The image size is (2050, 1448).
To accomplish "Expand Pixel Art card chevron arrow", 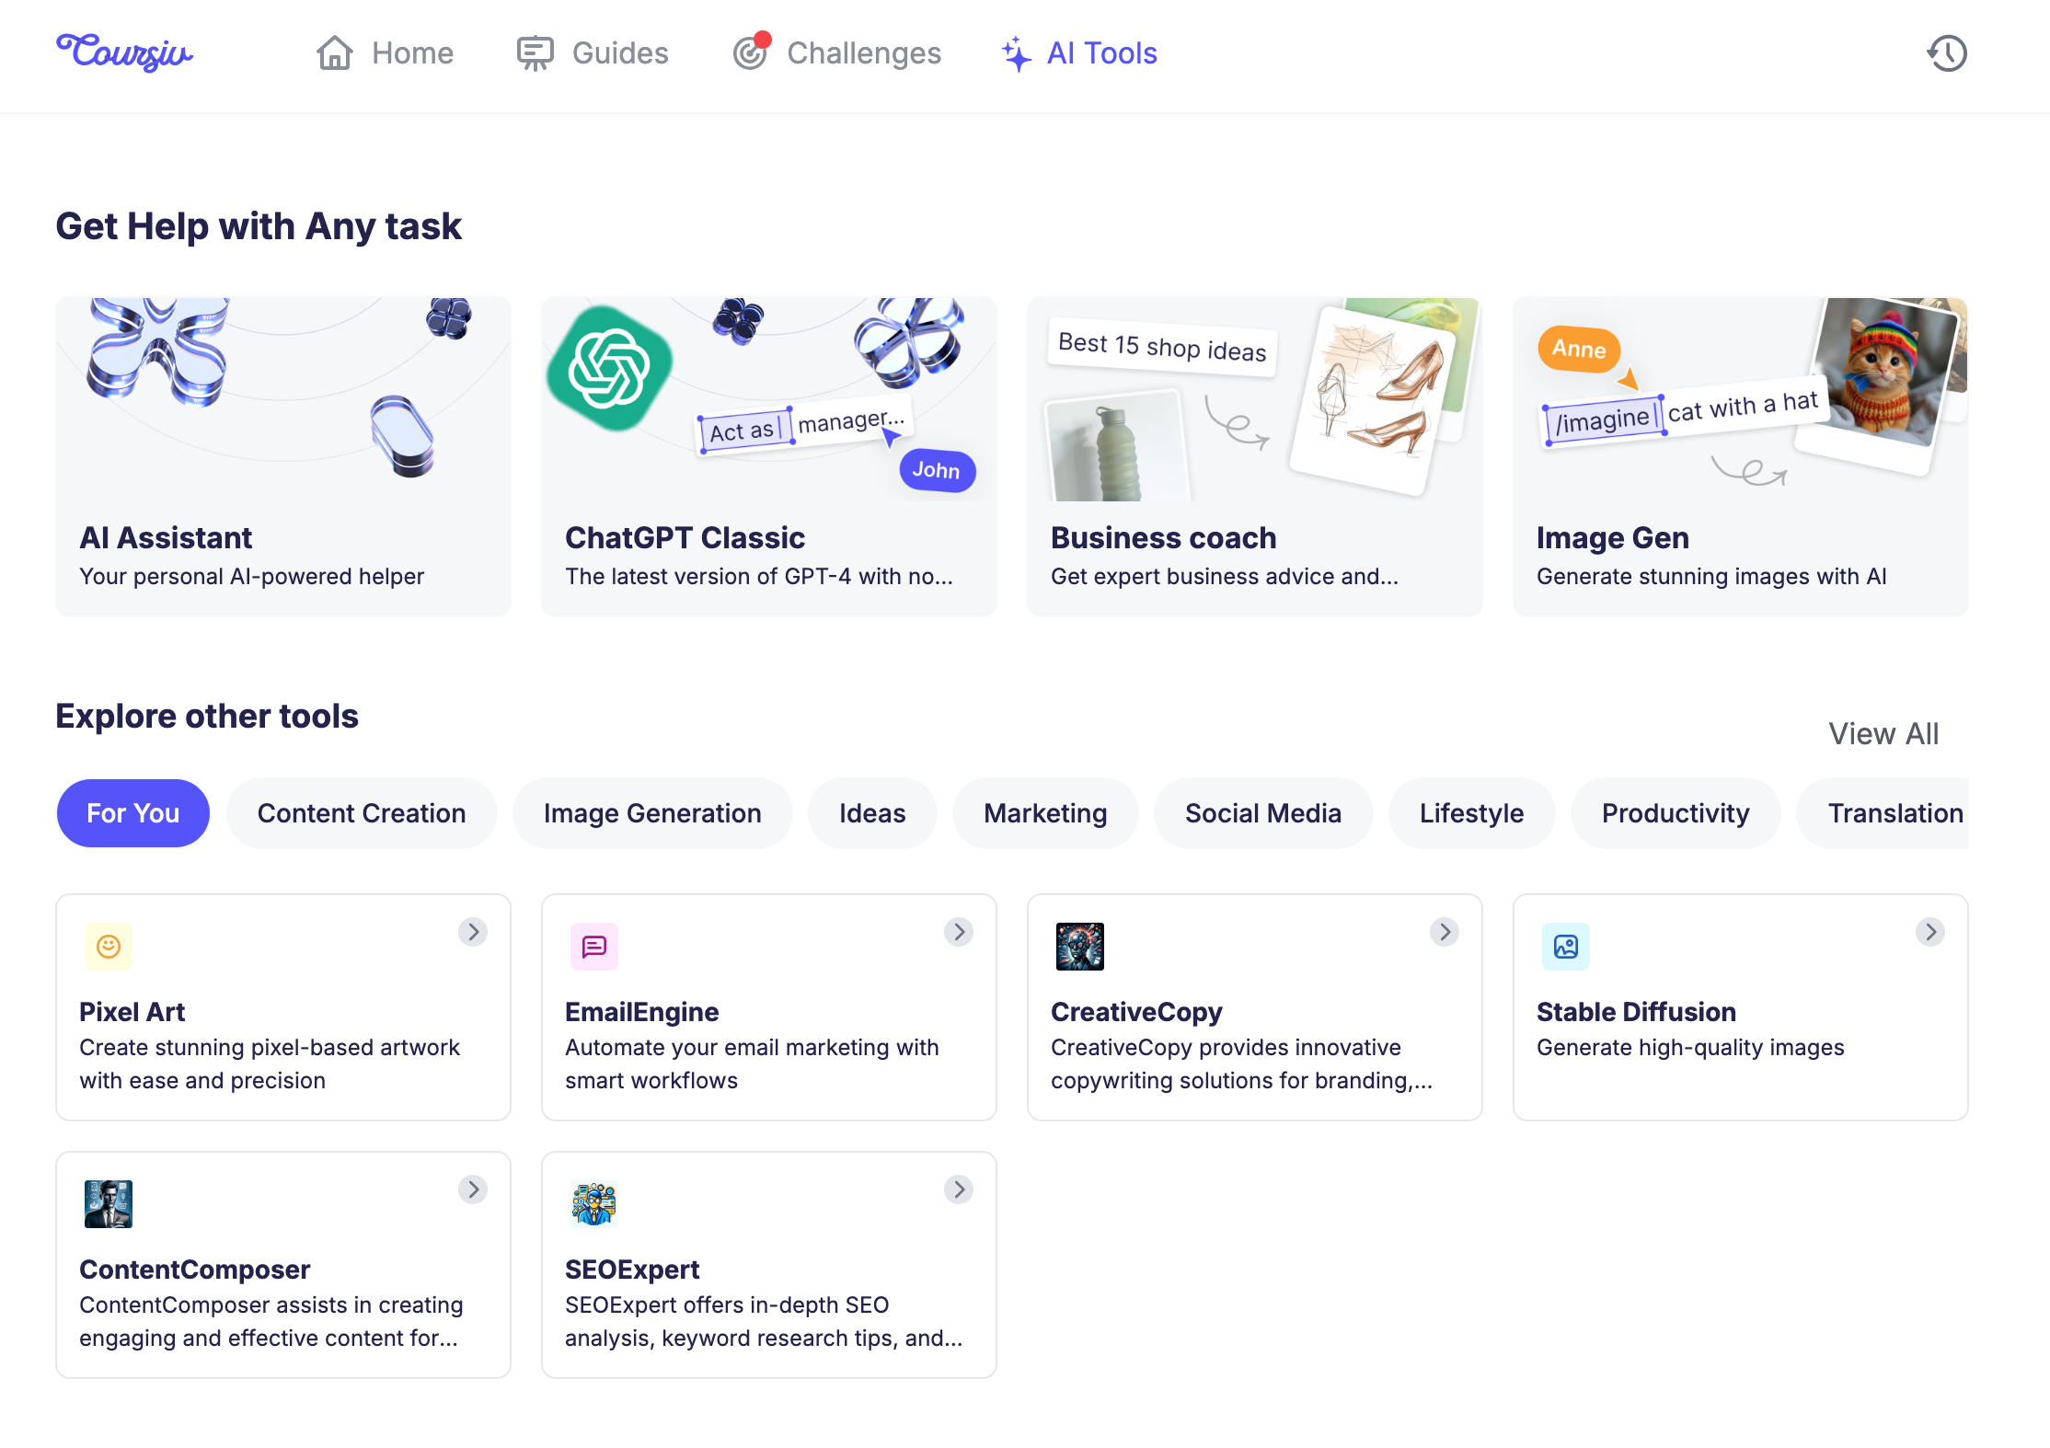I will [x=473, y=932].
